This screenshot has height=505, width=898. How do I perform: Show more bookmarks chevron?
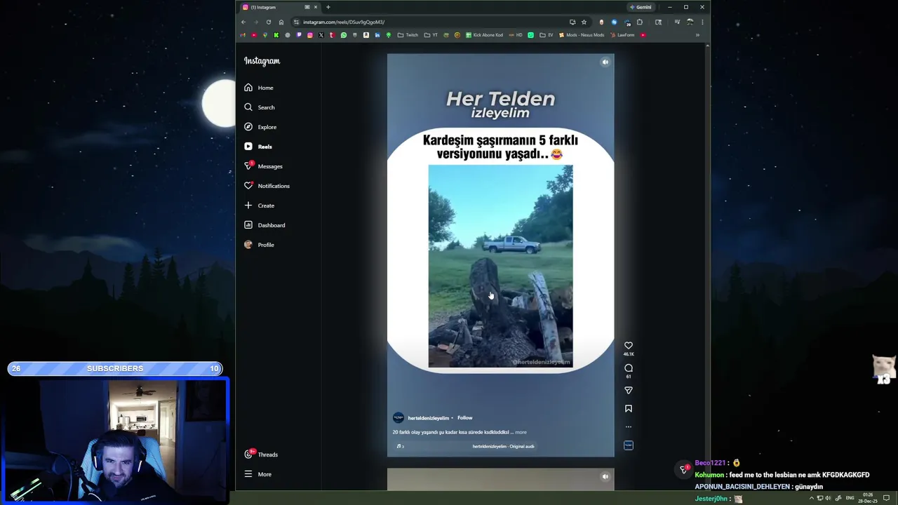697,35
